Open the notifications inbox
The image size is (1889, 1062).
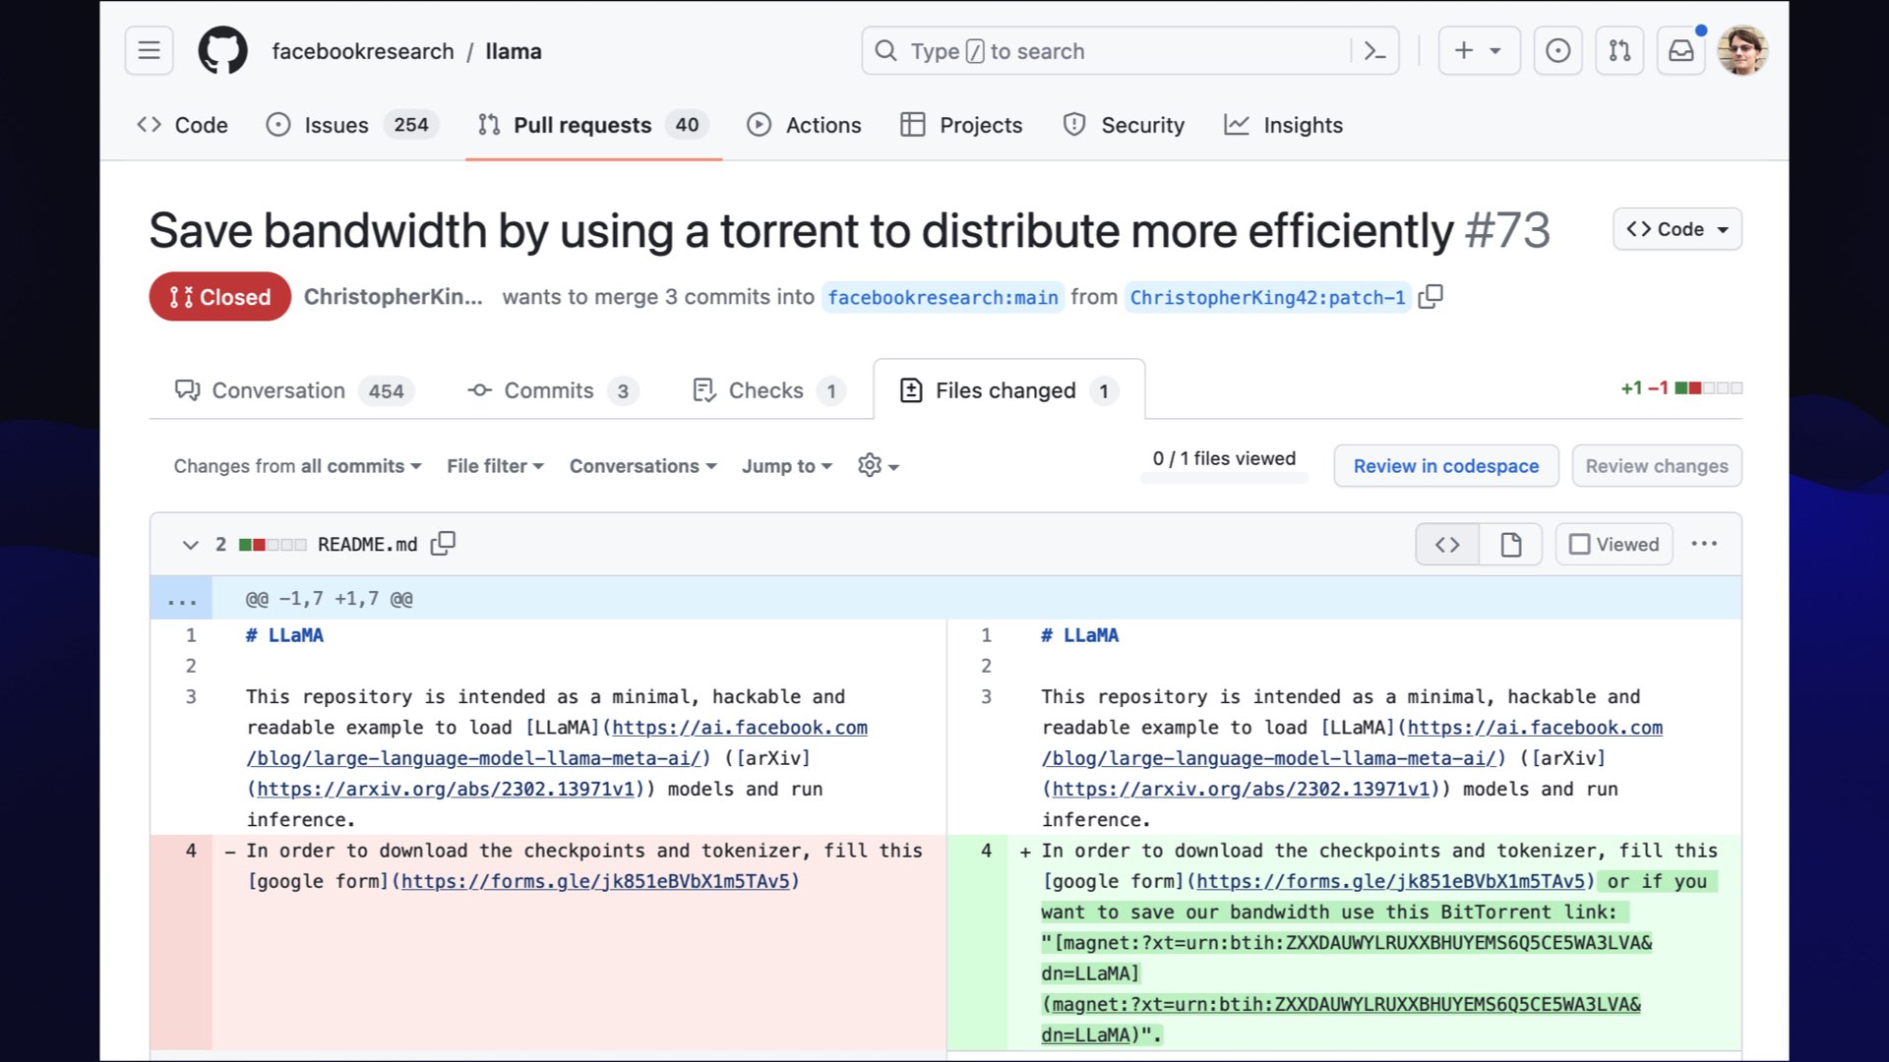click(1681, 50)
